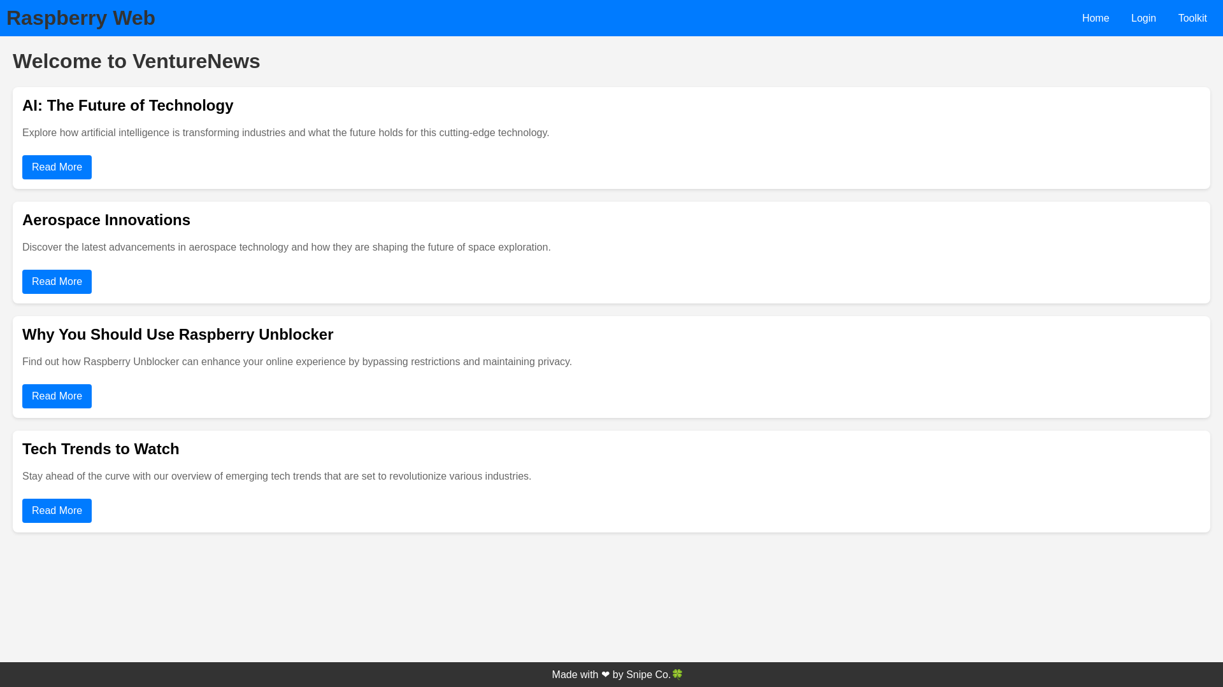Open the Raspberry Web brand logo
The height and width of the screenshot is (687, 1223).
click(81, 18)
